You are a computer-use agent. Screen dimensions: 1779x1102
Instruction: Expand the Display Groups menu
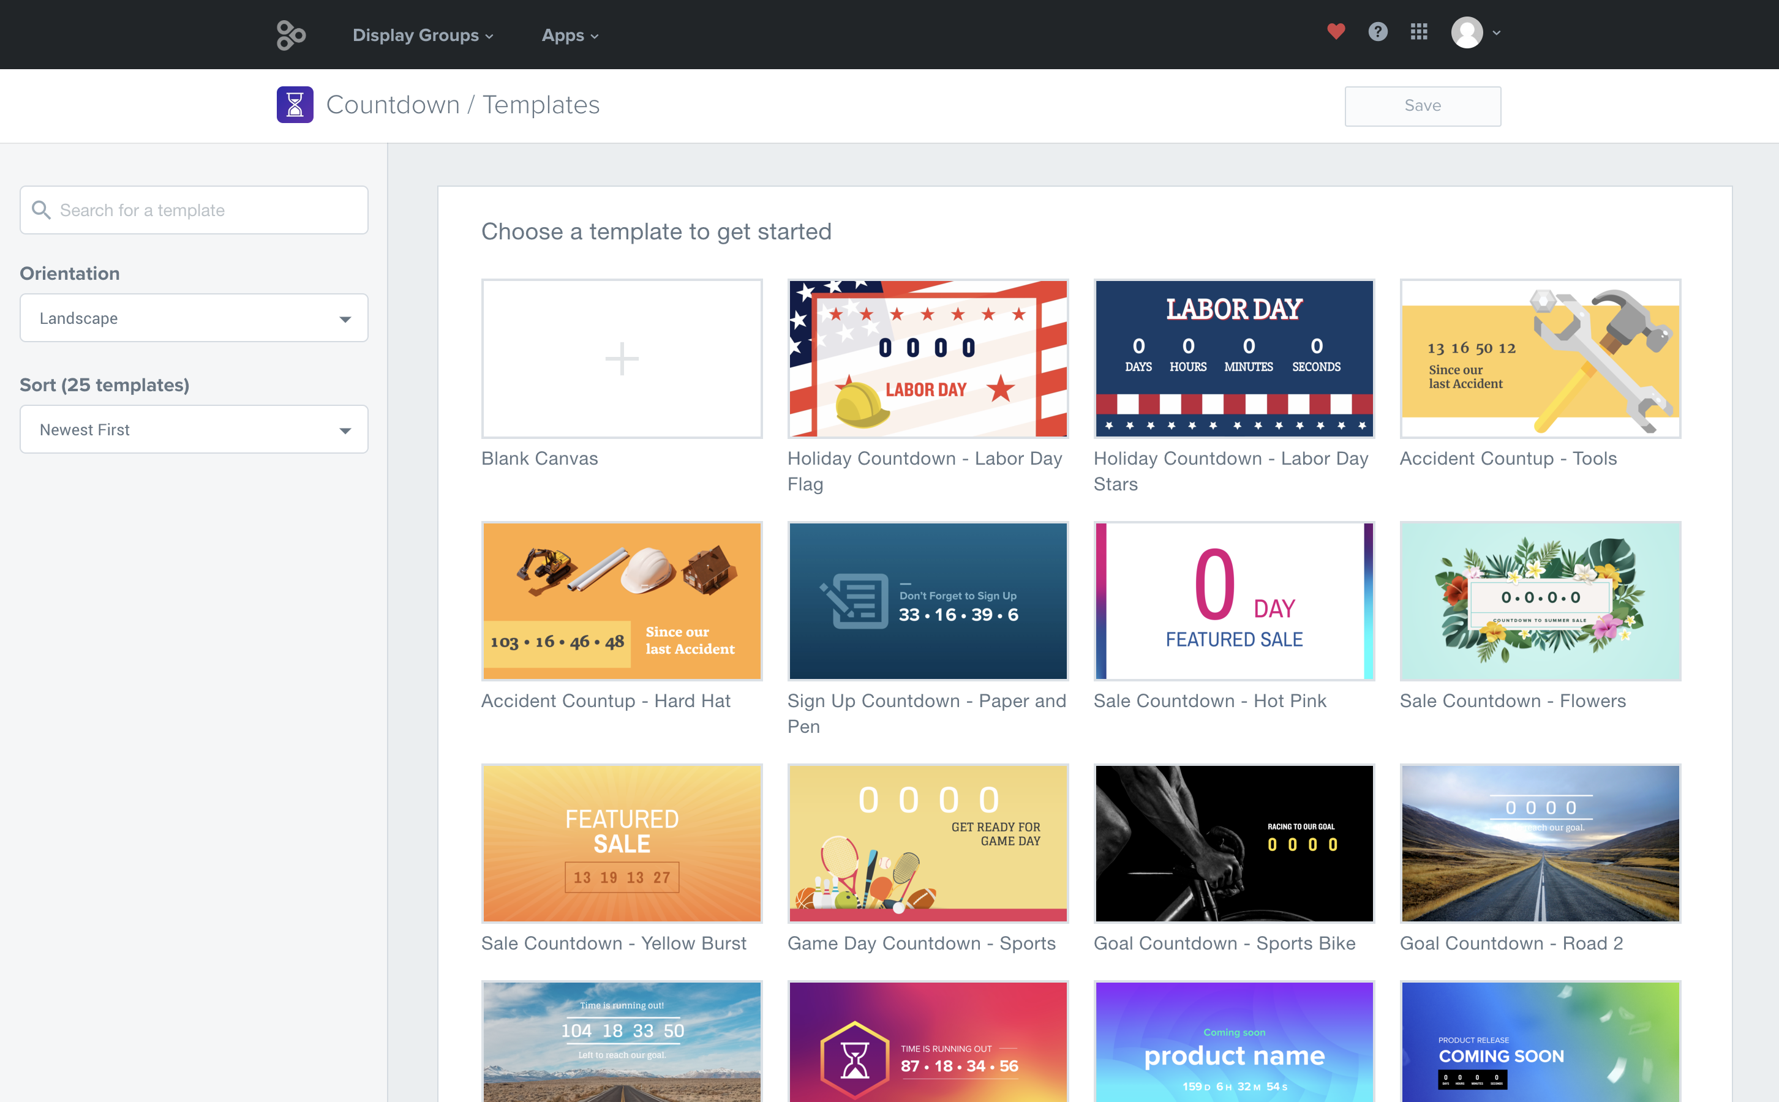click(423, 35)
